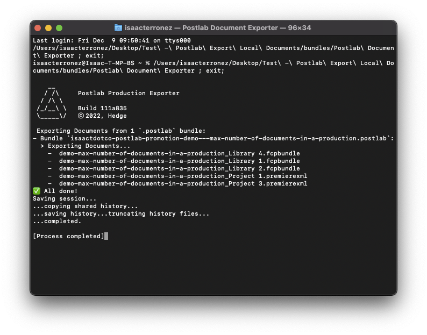Image resolution: width=427 pixels, height=335 pixels.
Task: Click the copyright symbol before 2022, Hedge
Action: (x=81, y=116)
